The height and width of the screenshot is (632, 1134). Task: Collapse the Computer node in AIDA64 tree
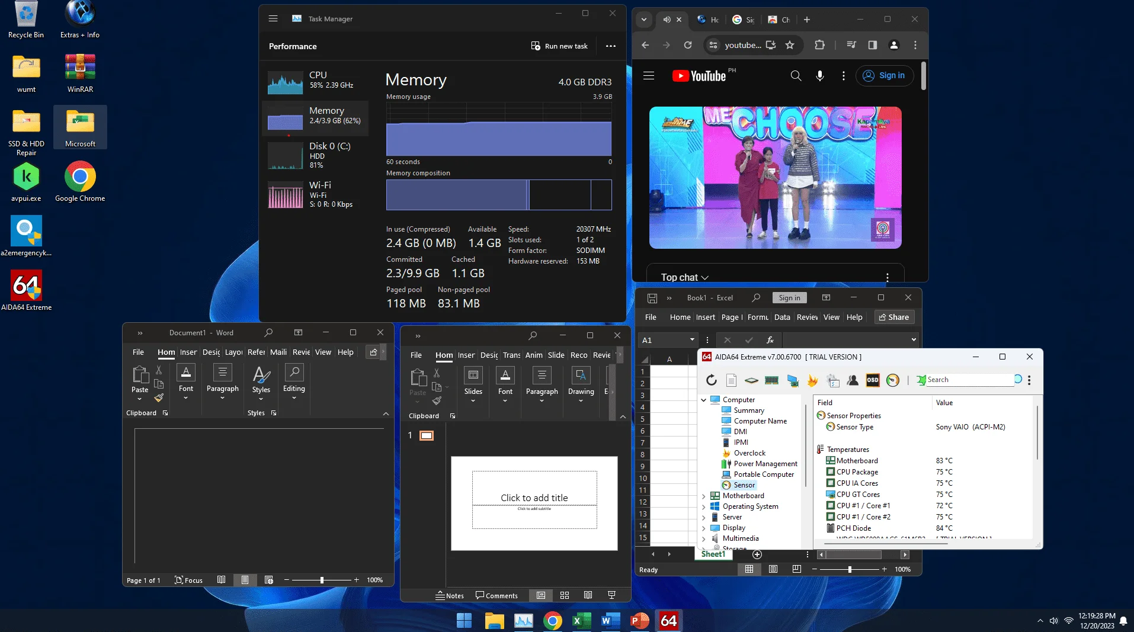(x=704, y=400)
